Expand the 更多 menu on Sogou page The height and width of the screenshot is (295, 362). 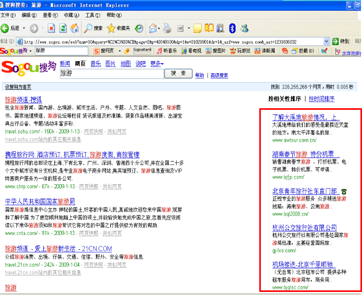pyautogui.click(x=157, y=64)
